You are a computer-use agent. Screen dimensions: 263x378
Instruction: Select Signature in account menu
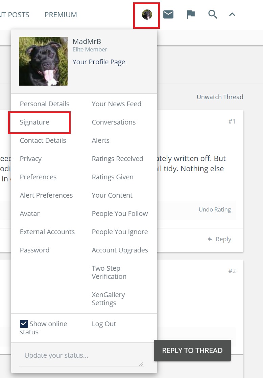(x=34, y=122)
